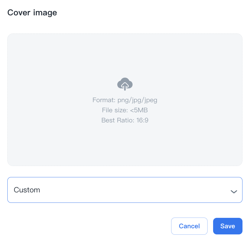
Task: Save the cover image settings
Action: pos(227,226)
